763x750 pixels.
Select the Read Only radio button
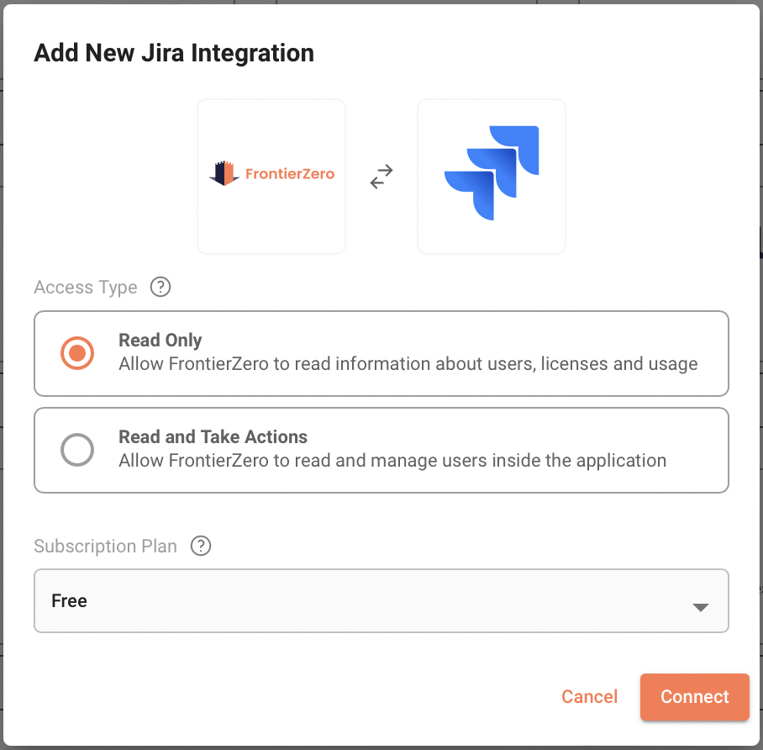click(x=77, y=353)
